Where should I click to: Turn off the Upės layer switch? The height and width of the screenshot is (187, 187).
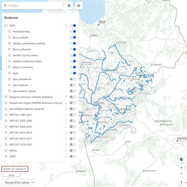tap(73, 73)
